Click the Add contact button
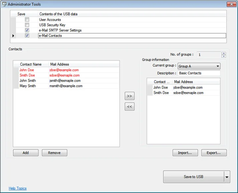Image resolution: width=238 pixels, height=193 pixels. (26, 153)
